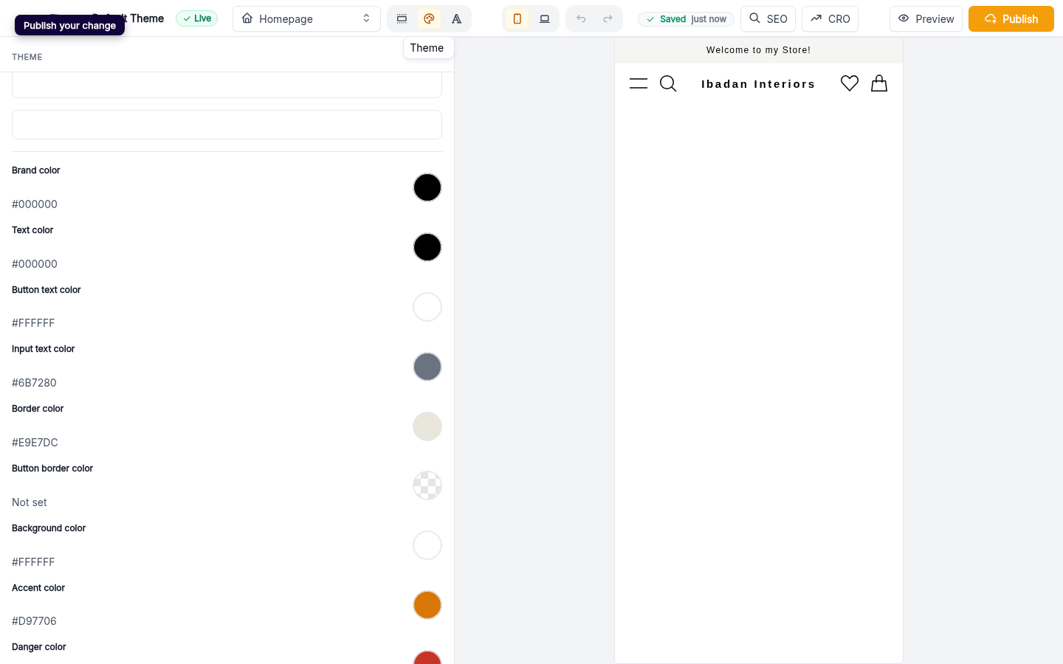This screenshot has height=664, width=1063.
Task: Open the typography font icon
Action: point(457,18)
